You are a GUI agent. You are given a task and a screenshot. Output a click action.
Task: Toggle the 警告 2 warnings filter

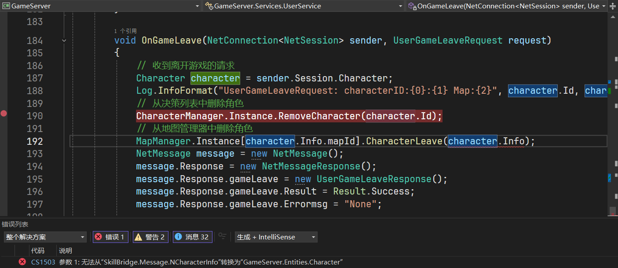click(150, 237)
